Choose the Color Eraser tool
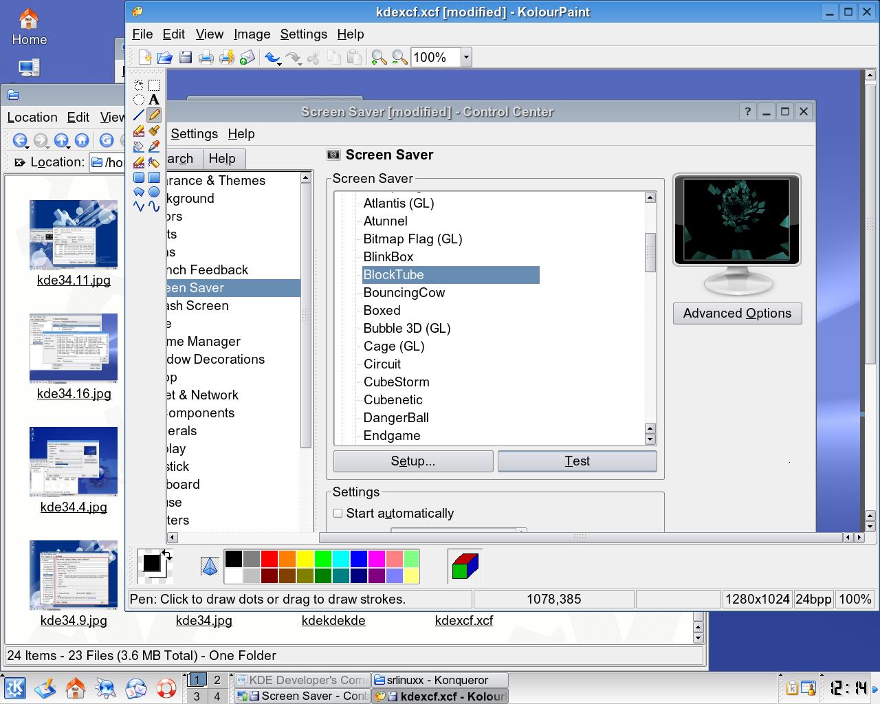Screen dimensions: 880x704 click(139, 162)
